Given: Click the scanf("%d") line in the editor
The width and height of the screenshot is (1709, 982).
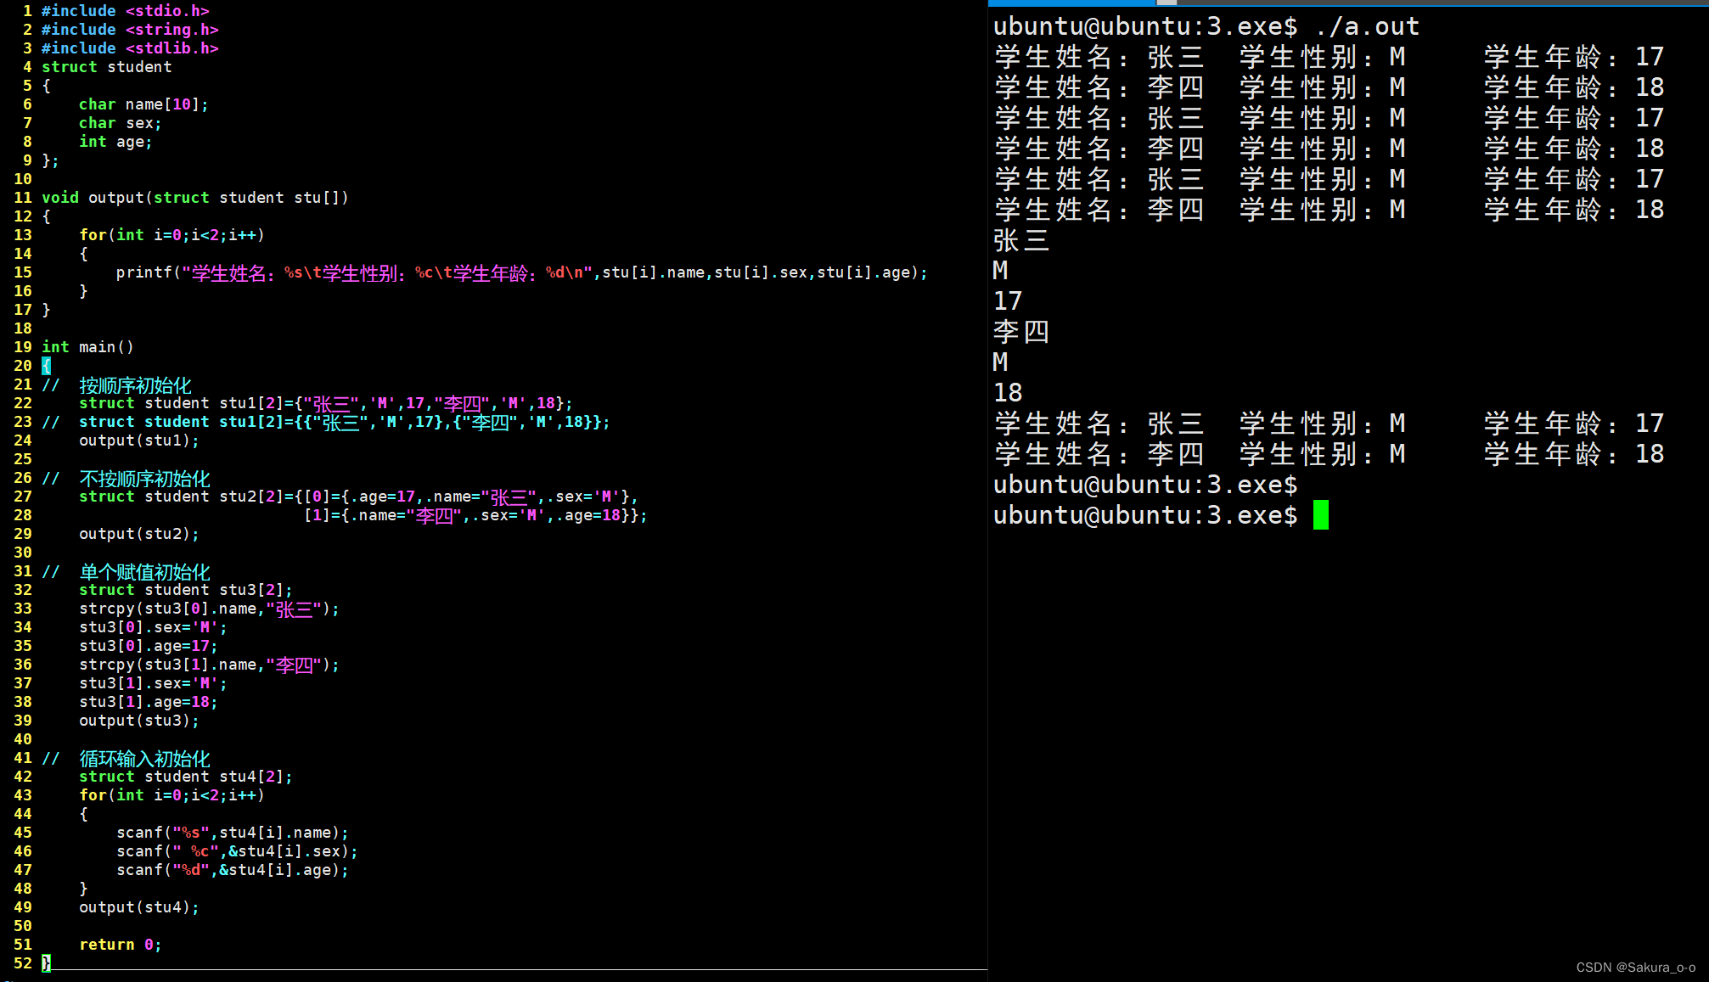Looking at the screenshot, I should [x=232, y=870].
